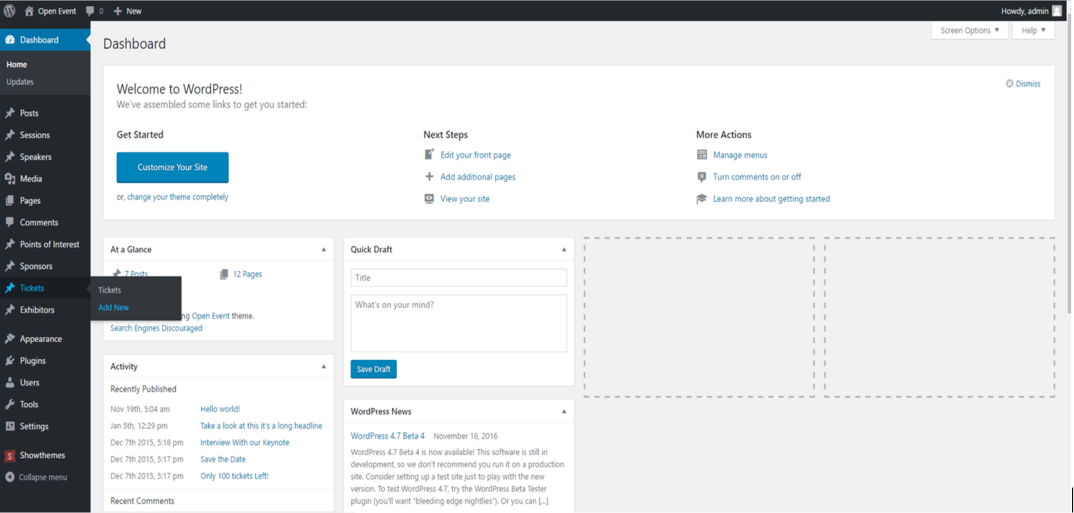Collapse the Quick Draft widget
Screen dimensions: 1074x513
pos(564,250)
